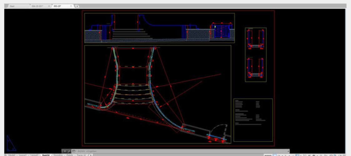Toggle grid display in status bar
351x156 pixels.
275,155
